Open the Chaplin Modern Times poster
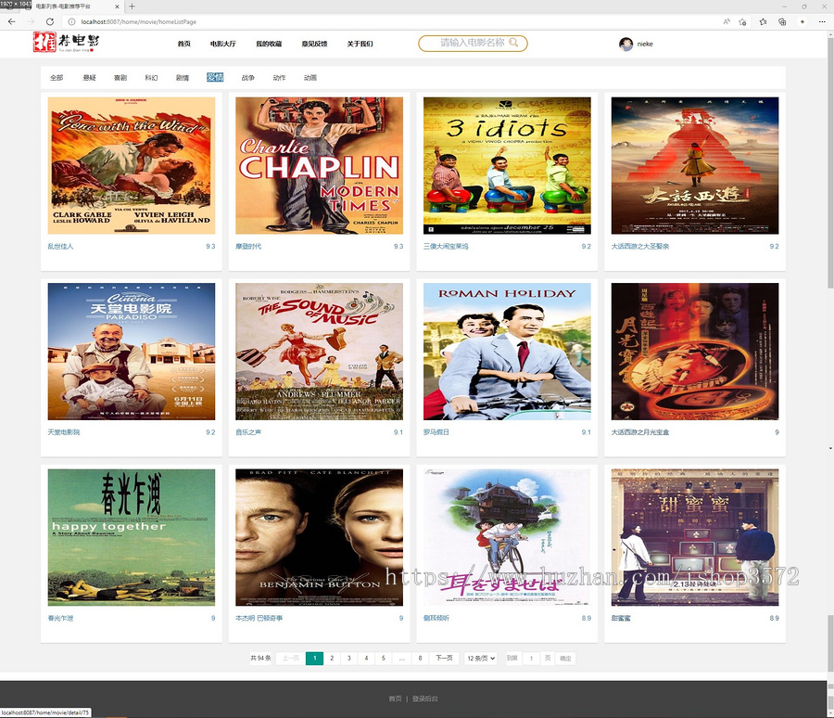This screenshot has height=718, width=834. pos(319,166)
